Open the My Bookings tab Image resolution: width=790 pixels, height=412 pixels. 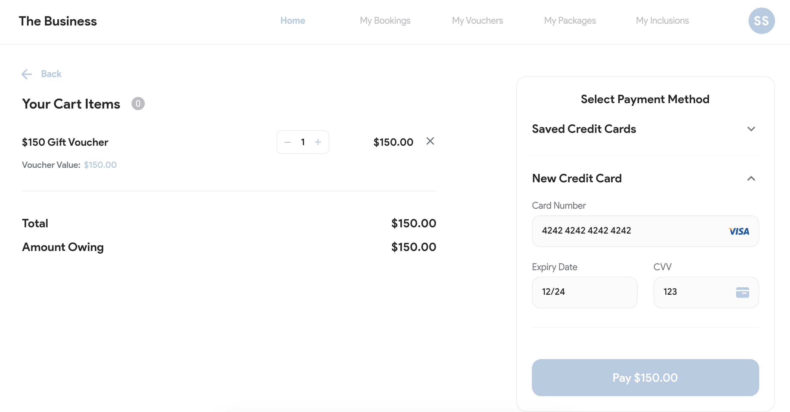[385, 20]
